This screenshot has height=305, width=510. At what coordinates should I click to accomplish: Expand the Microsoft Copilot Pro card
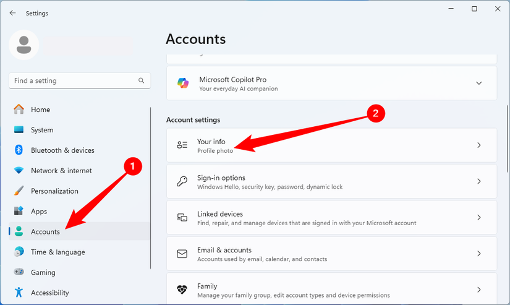click(x=478, y=83)
